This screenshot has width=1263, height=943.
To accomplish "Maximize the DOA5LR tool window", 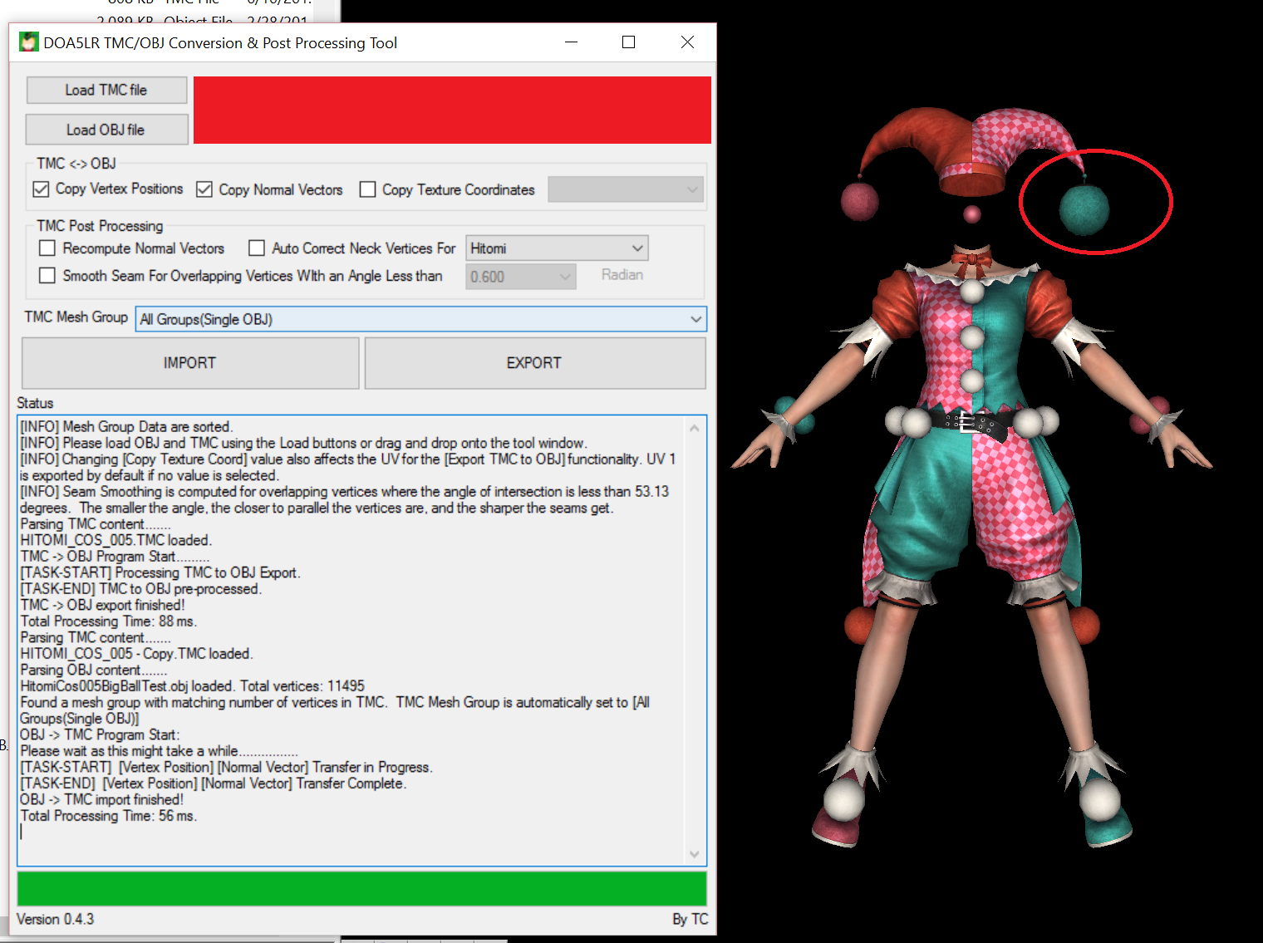I will click(x=629, y=42).
